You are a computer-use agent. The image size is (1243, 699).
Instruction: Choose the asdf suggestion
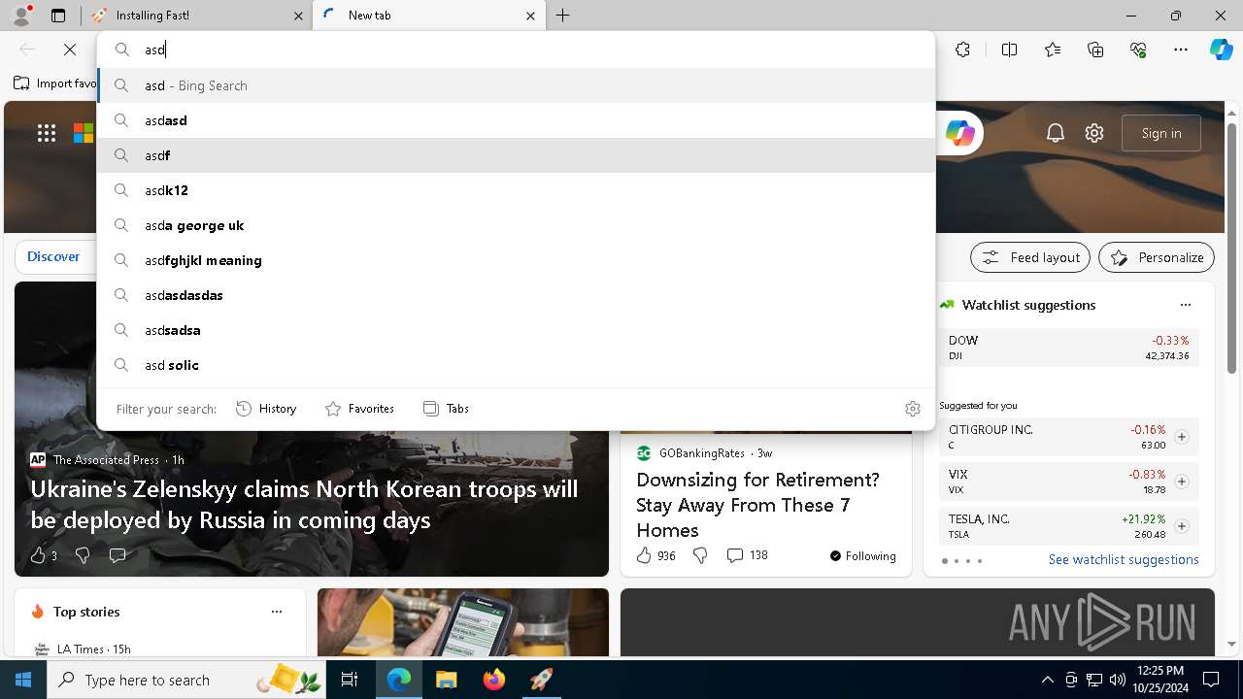[517, 155]
